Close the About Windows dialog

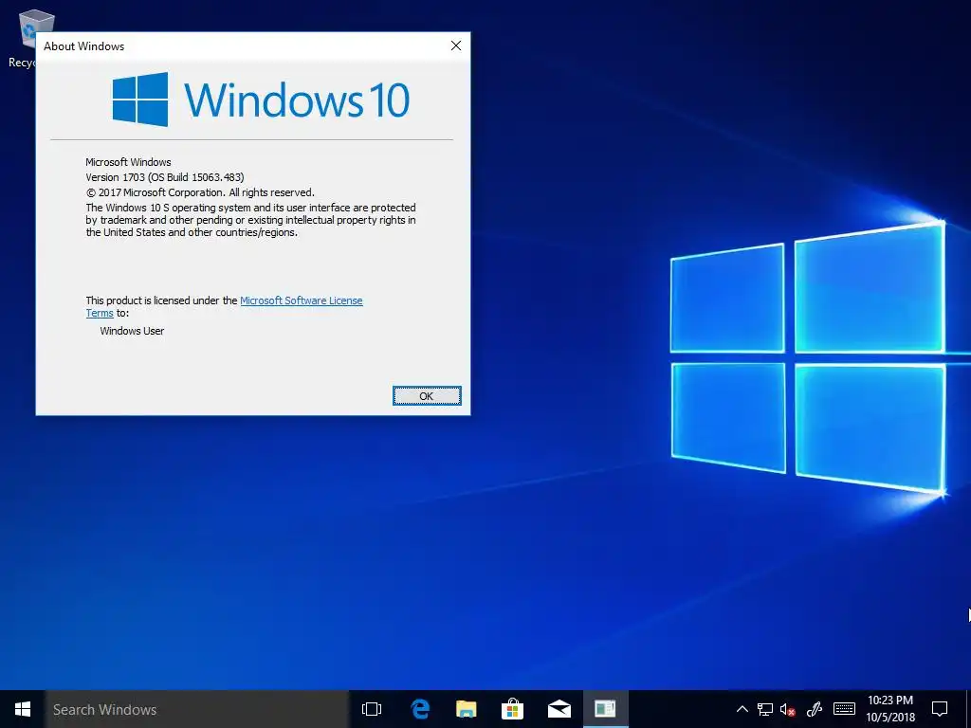tap(456, 45)
